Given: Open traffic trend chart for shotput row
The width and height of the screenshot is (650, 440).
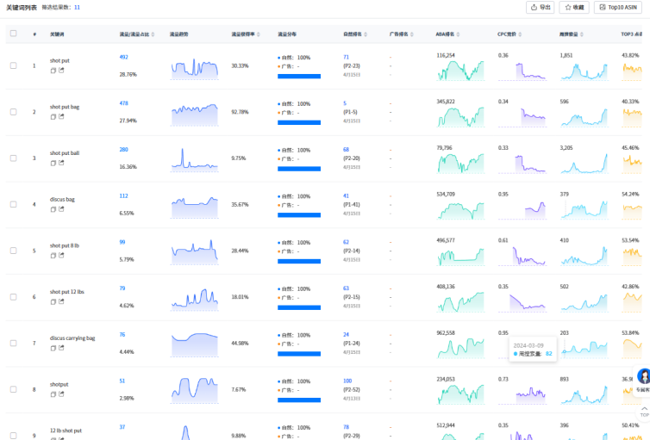Looking at the screenshot, I should tap(195, 390).
